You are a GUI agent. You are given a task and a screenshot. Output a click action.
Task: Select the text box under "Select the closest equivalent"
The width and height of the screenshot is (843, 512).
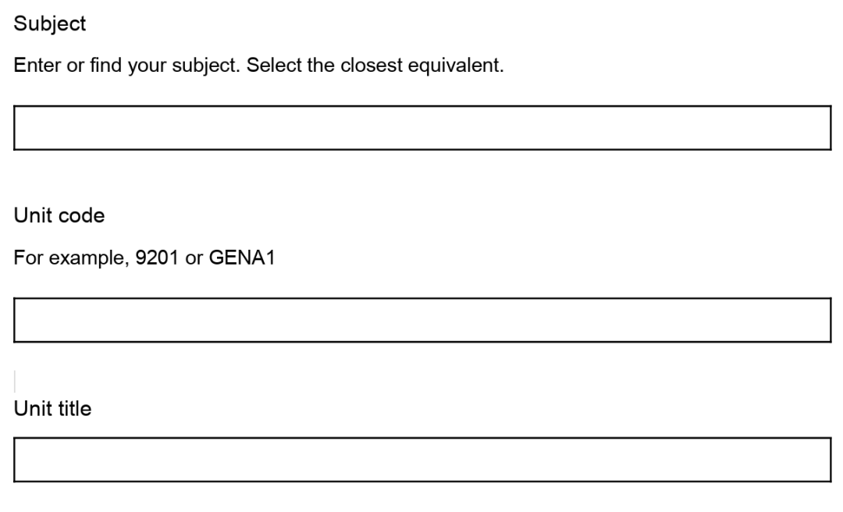(421, 128)
